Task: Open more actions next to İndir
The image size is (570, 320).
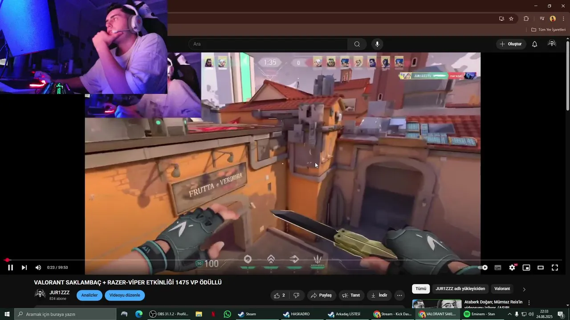Action: (x=399, y=295)
